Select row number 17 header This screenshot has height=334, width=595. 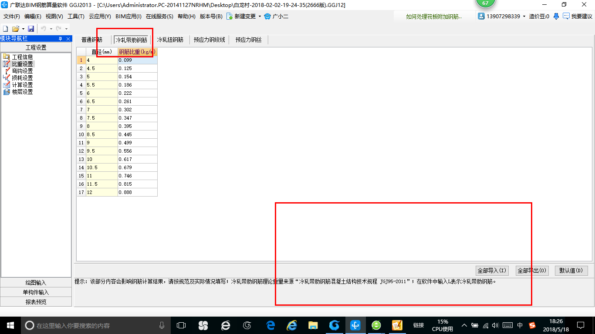[x=81, y=192]
